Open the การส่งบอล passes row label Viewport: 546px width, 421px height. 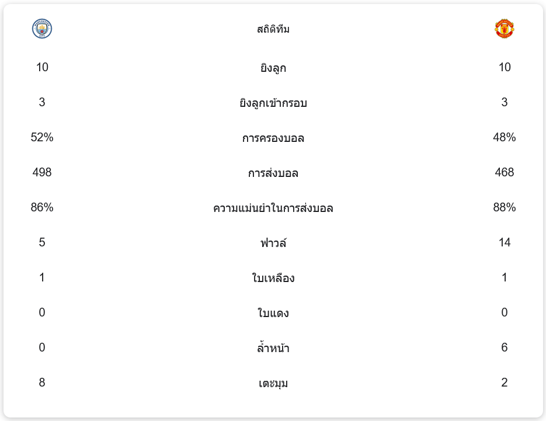(273, 173)
